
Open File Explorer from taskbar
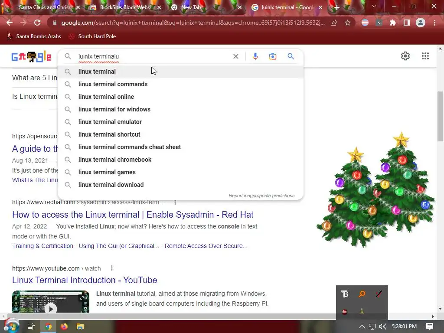(x=80, y=326)
